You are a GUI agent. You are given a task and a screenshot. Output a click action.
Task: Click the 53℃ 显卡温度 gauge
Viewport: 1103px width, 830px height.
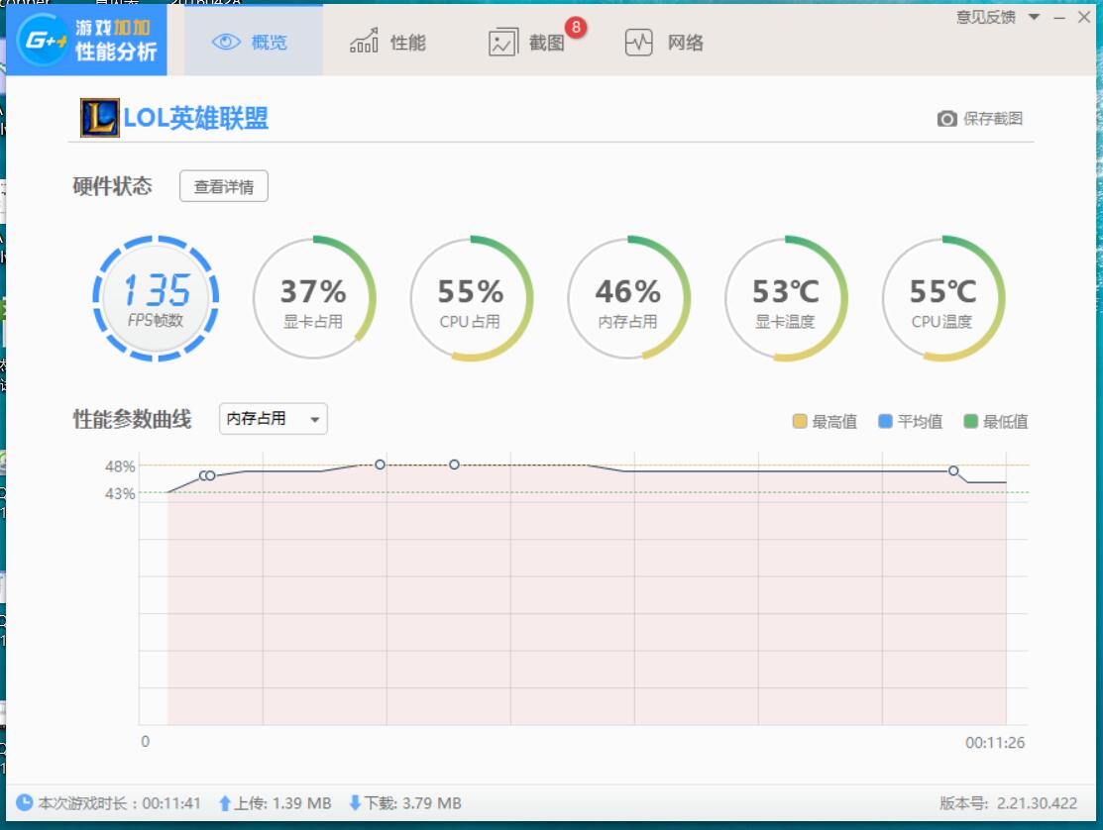coord(786,298)
